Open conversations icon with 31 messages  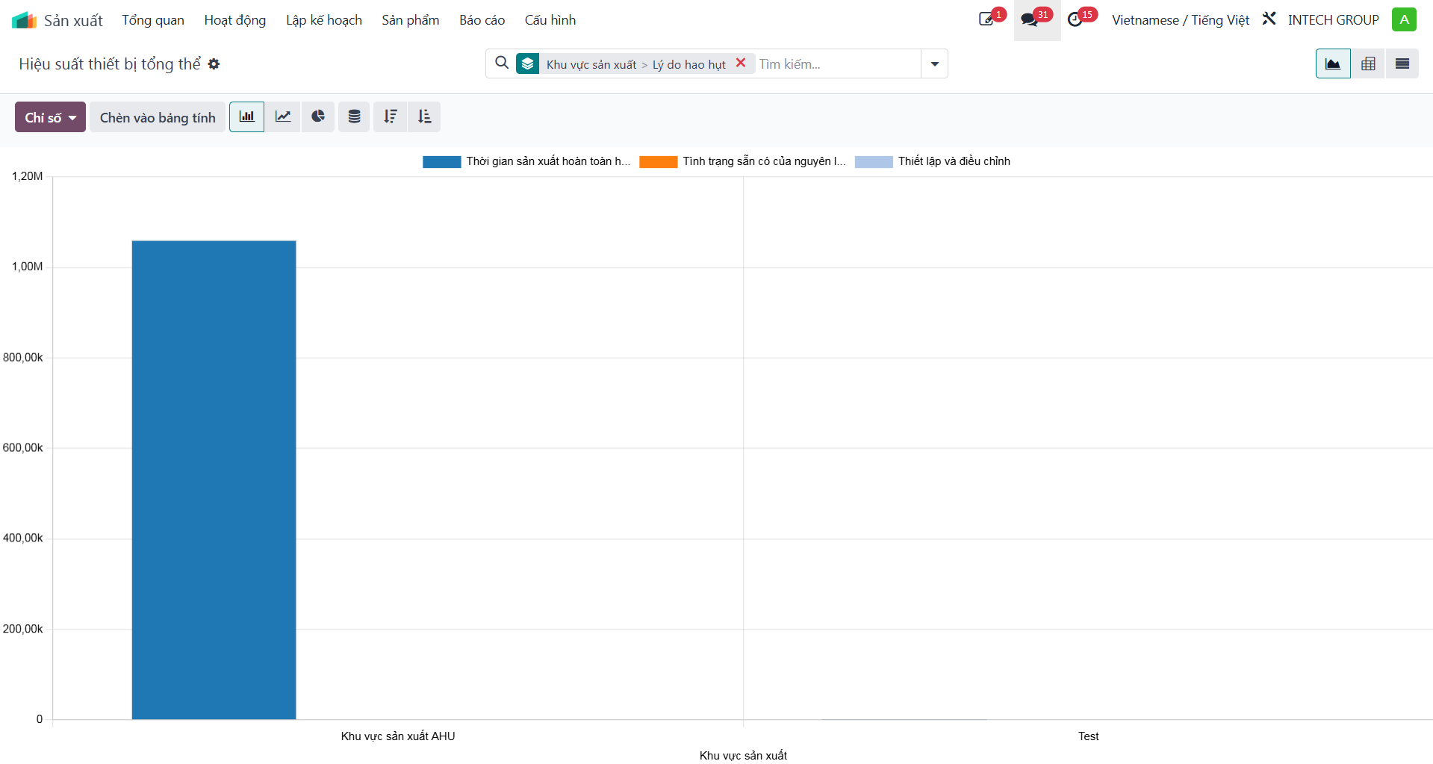coord(1036,19)
